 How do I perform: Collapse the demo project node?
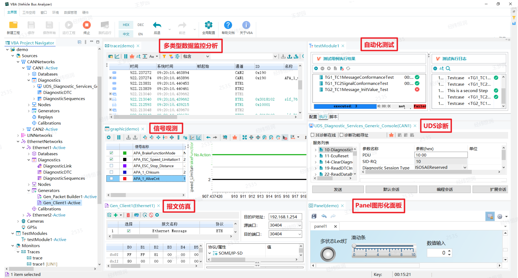tap(7, 49)
